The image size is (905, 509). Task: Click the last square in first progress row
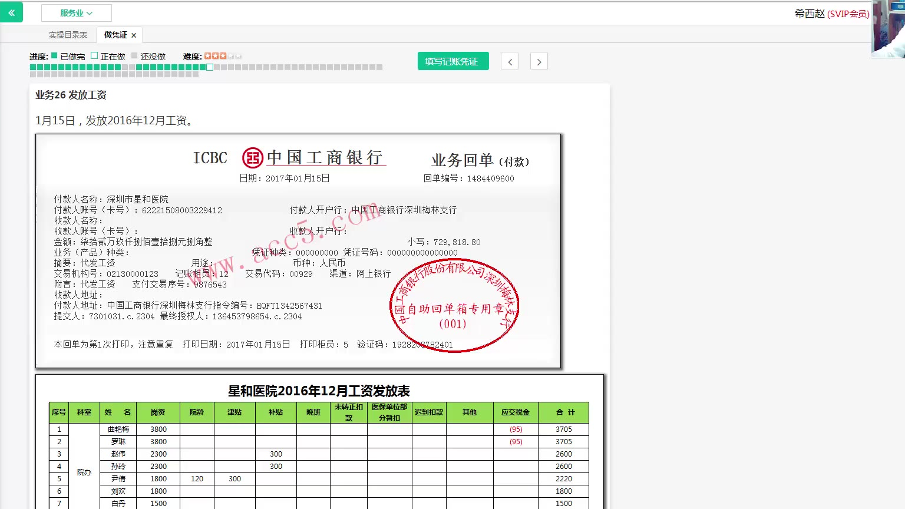tap(379, 67)
